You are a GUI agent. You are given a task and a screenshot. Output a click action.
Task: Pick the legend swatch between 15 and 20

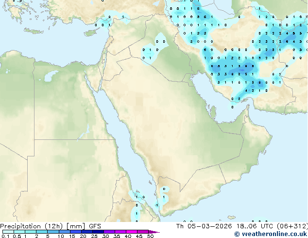(75, 232)
